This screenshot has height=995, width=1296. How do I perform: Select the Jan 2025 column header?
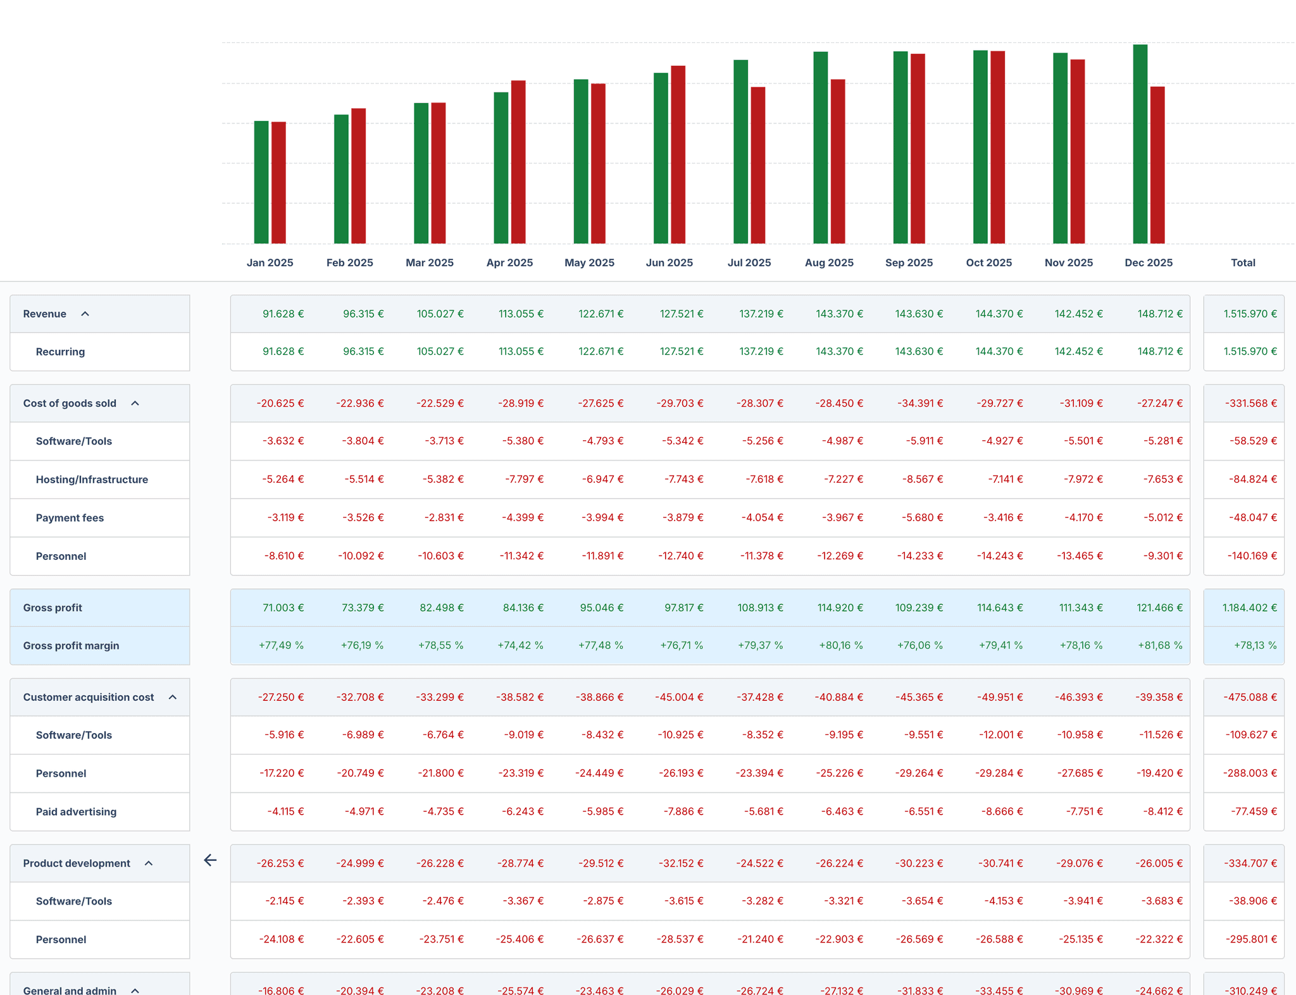pos(270,263)
